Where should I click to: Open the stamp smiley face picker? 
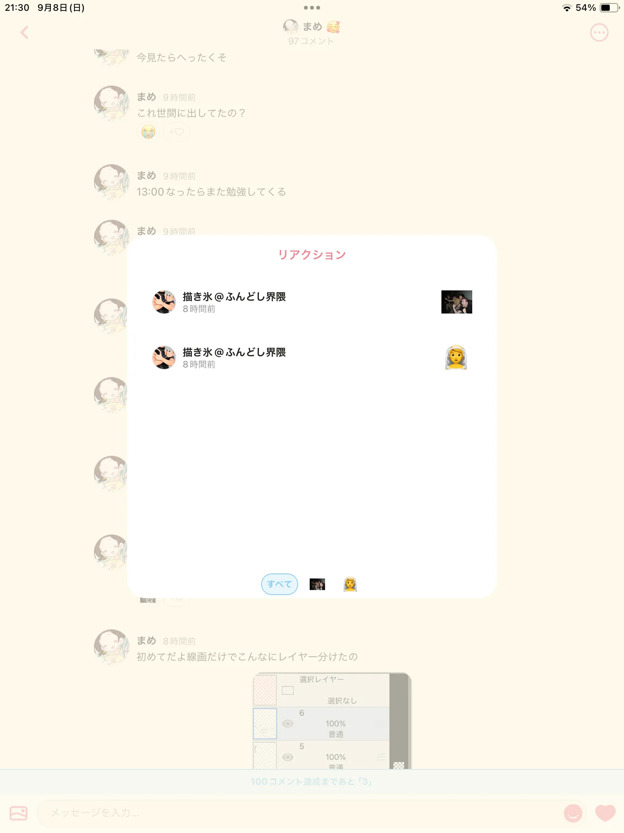(573, 813)
